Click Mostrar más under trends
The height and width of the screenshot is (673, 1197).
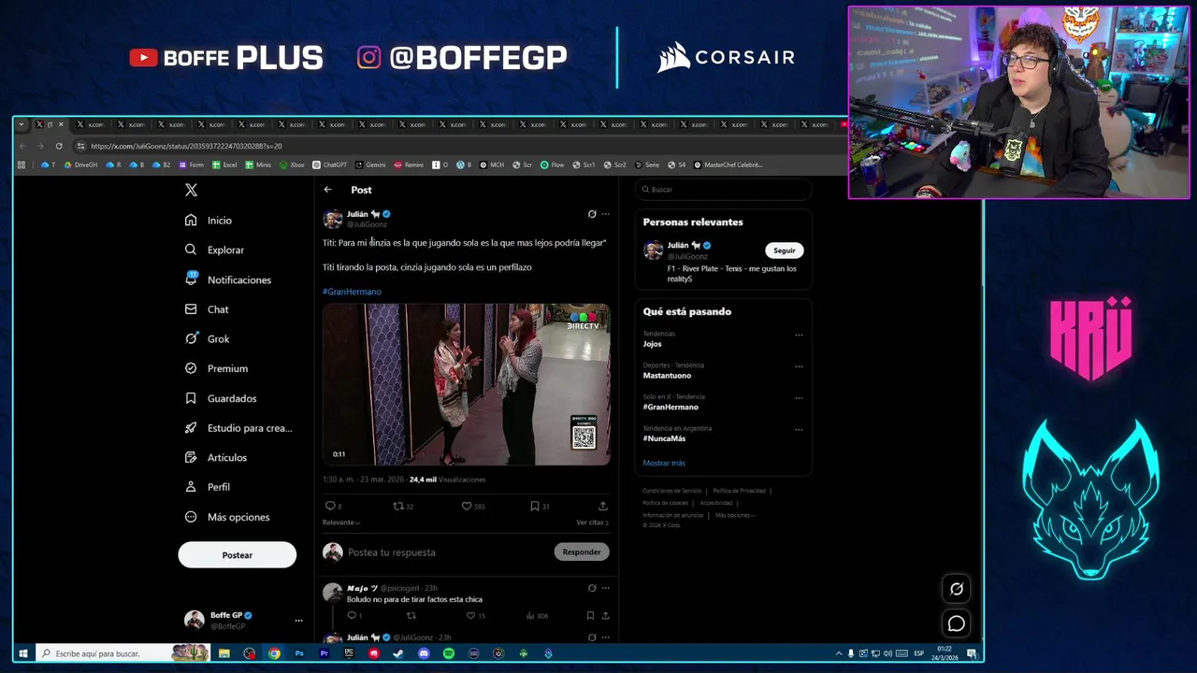(664, 463)
